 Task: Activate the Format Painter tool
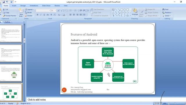click(10, 16)
